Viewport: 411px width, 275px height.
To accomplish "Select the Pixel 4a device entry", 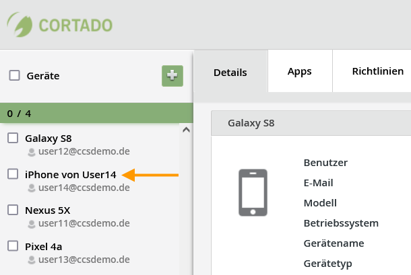I will pos(44,247).
